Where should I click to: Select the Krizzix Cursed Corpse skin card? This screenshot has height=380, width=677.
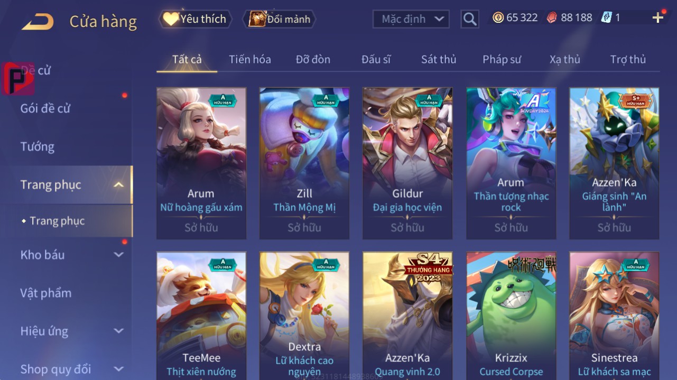click(x=511, y=316)
